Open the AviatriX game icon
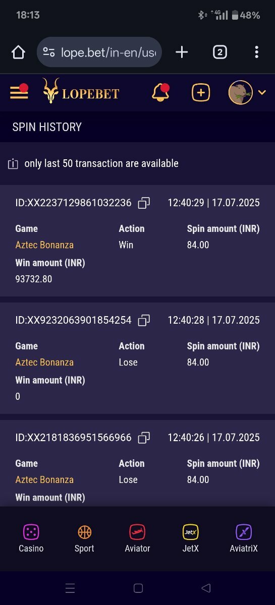This screenshot has width=275, height=605. [x=244, y=532]
